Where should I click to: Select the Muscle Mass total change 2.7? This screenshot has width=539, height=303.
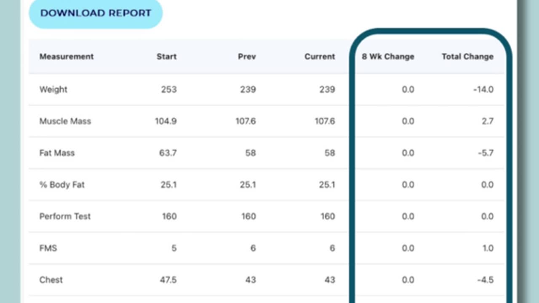488,121
